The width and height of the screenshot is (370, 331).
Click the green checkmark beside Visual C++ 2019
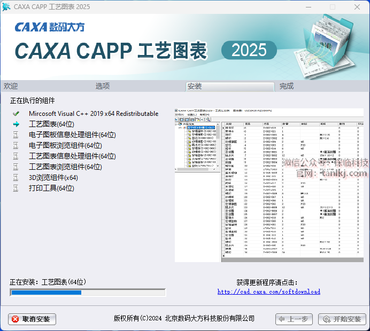[16, 114]
